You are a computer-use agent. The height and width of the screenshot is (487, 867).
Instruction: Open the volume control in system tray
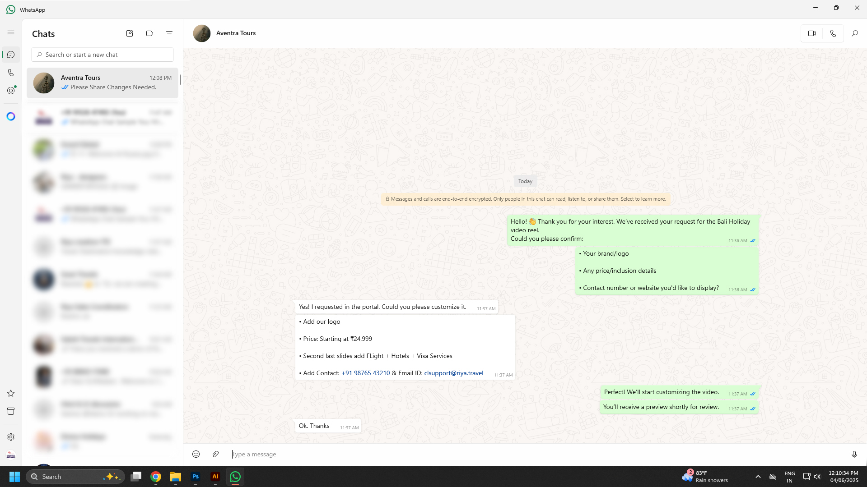[817, 477]
